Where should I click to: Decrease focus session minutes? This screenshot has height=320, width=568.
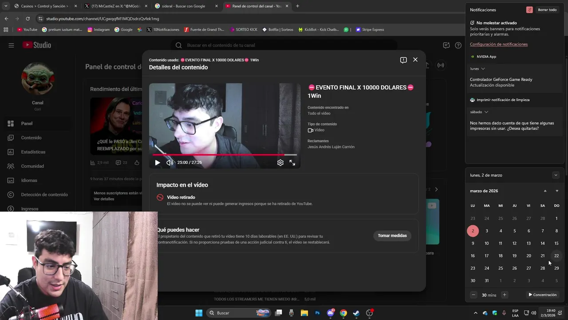tap(473, 295)
